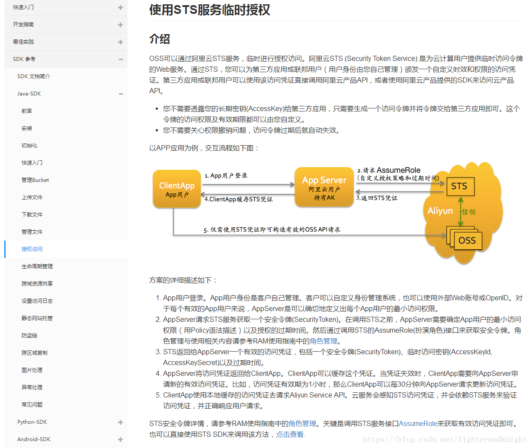The height and width of the screenshot is (448, 532).
Task: Open the 安装 page
Action: pos(27,128)
